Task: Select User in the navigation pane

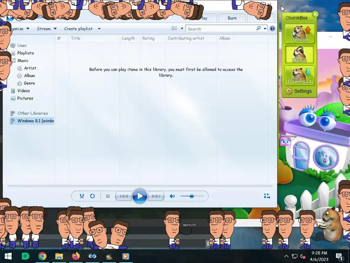Action: click(x=22, y=46)
